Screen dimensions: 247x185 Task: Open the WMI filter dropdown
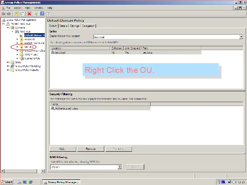coord(120,167)
